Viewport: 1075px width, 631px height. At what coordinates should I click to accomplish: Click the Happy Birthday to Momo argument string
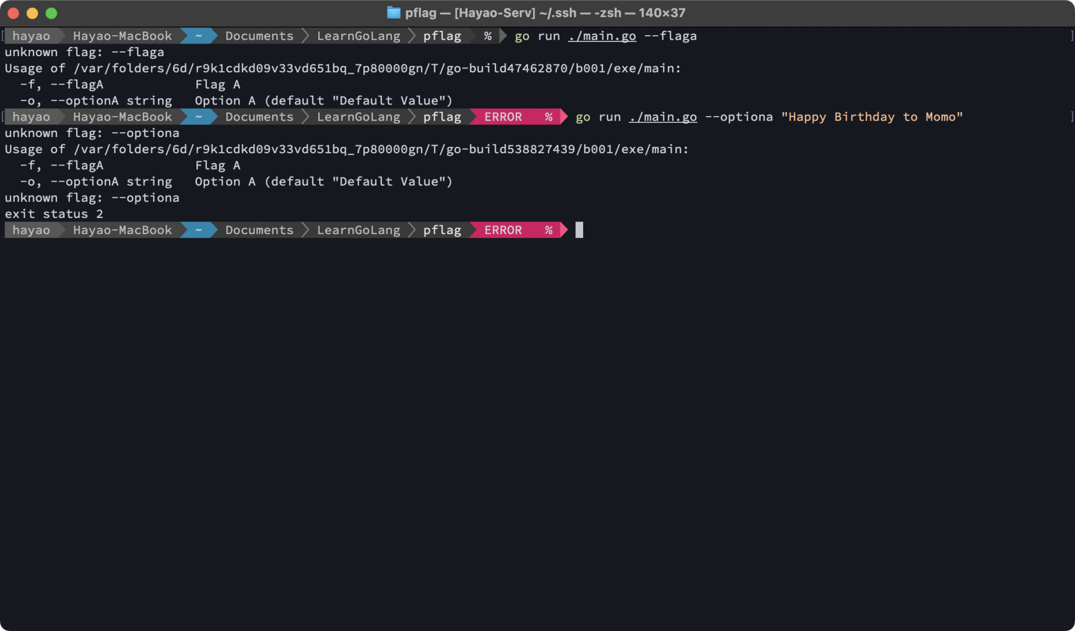872,117
